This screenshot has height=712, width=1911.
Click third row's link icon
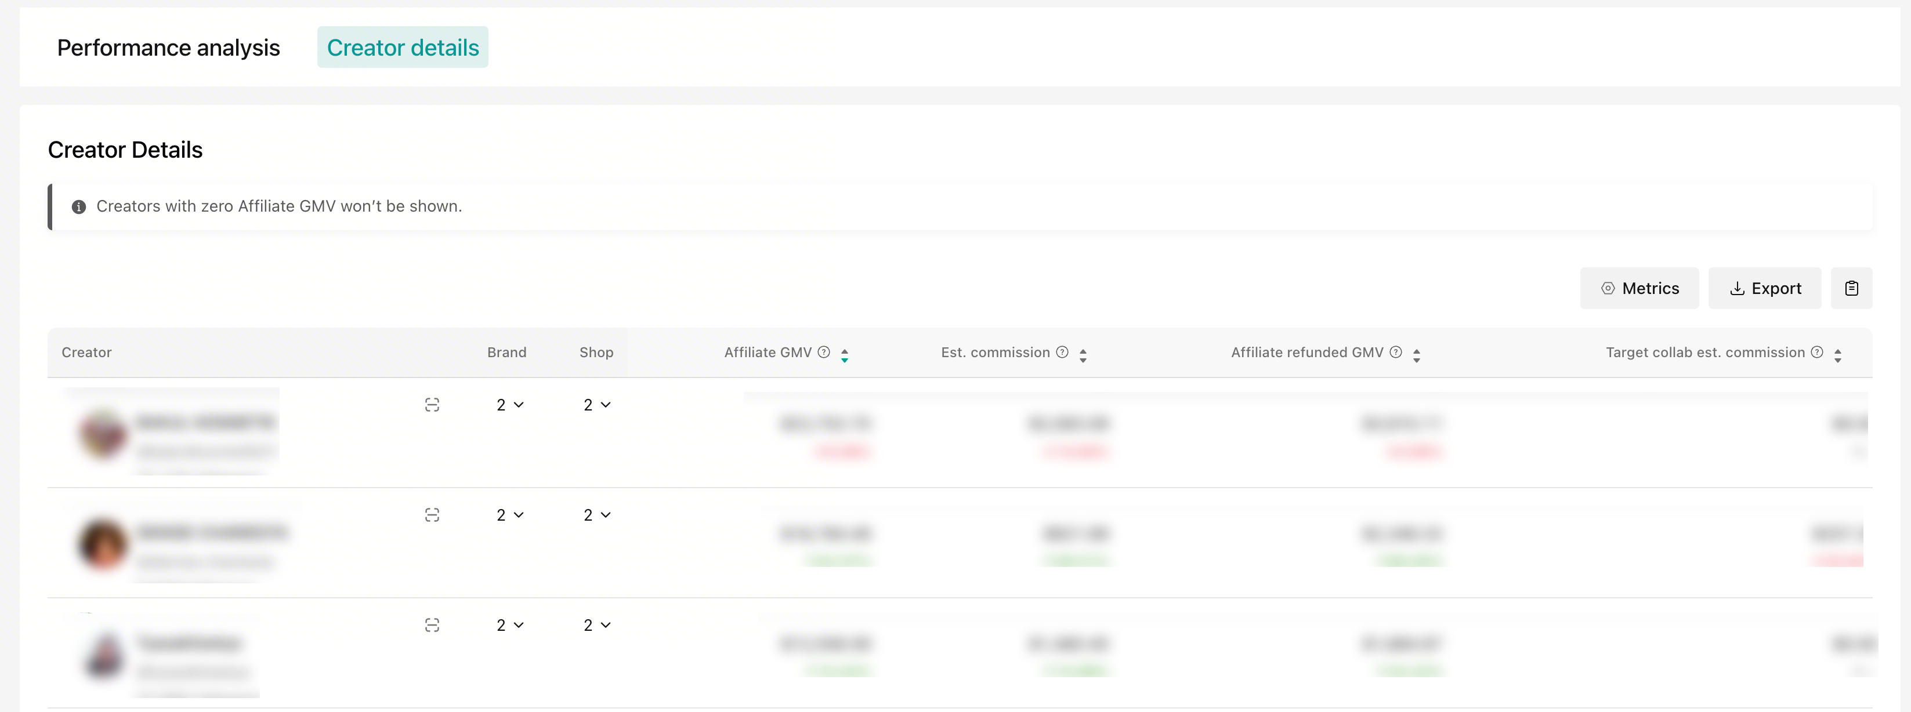click(432, 625)
